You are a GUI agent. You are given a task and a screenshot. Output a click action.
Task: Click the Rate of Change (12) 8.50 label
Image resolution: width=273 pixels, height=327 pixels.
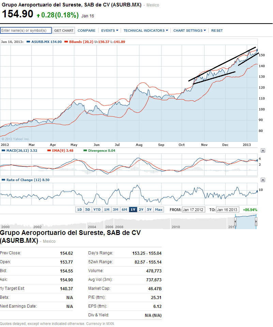[x=28, y=180]
